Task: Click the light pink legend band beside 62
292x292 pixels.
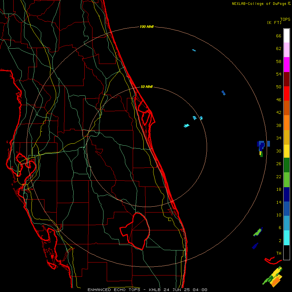Action: tap(286, 50)
